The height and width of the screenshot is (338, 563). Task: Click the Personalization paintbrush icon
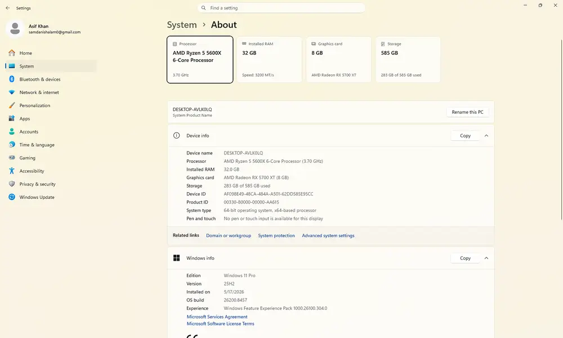click(12, 105)
